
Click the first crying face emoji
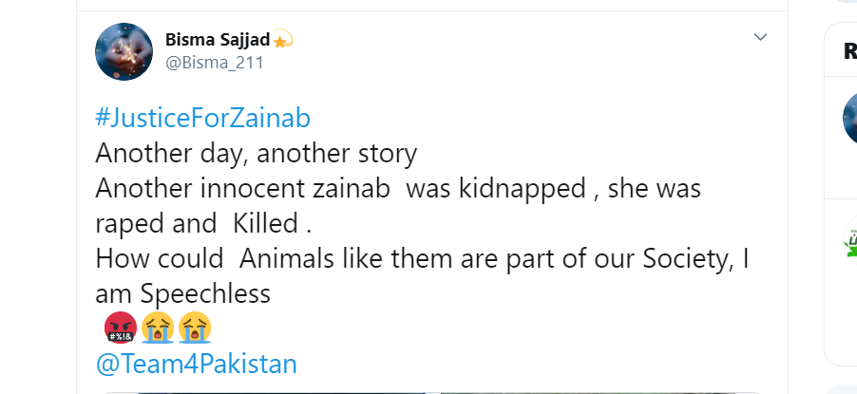(157, 328)
